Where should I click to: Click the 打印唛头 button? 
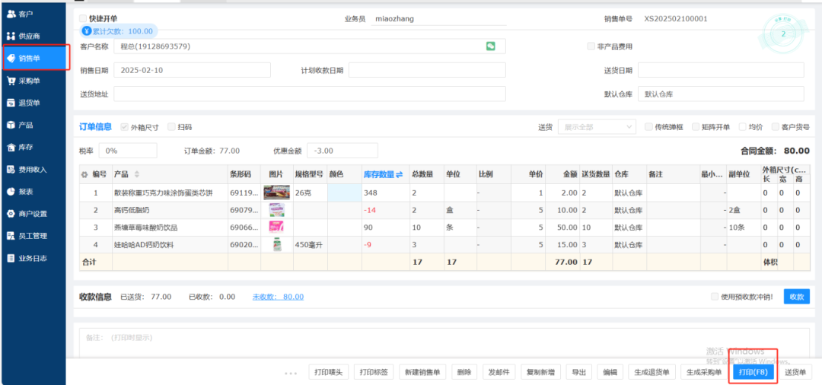(x=329, y=372)
